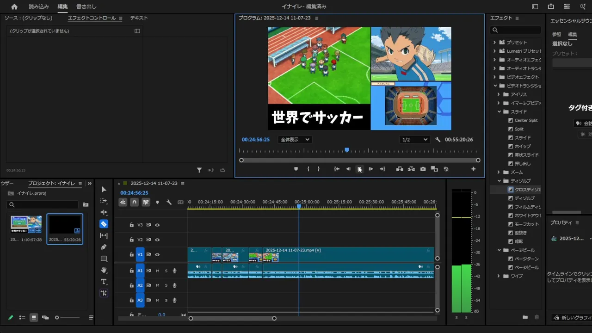Select the Type tool
Screen dimensions: 592x333
pos(104,282)
